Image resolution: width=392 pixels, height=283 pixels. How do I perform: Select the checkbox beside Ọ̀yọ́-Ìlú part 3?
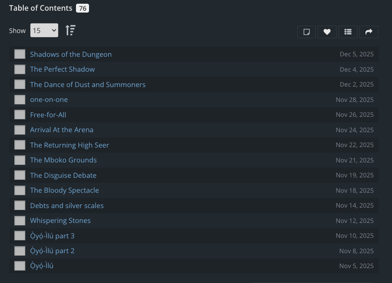pyautogui.click(x=20, y=236)
